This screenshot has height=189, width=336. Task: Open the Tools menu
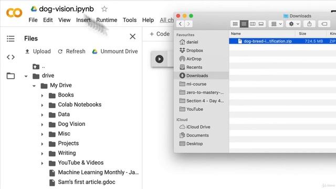(130, 20)
